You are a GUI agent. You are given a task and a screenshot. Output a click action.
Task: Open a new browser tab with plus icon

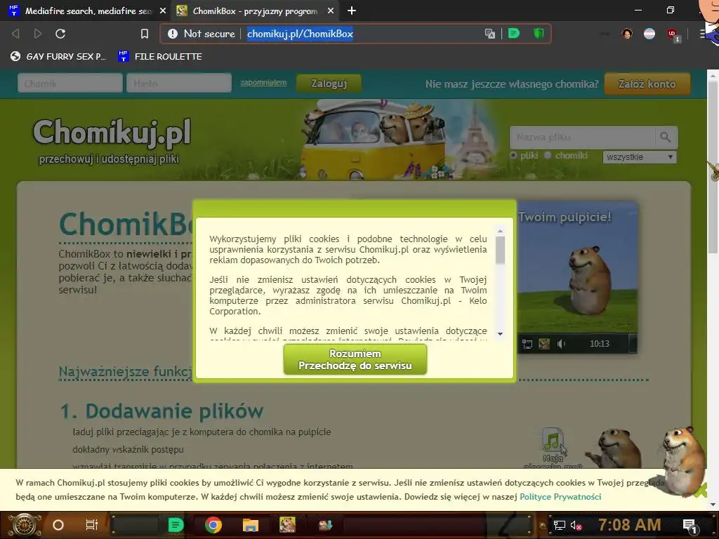pyautogui.click(x=352, y=11)
